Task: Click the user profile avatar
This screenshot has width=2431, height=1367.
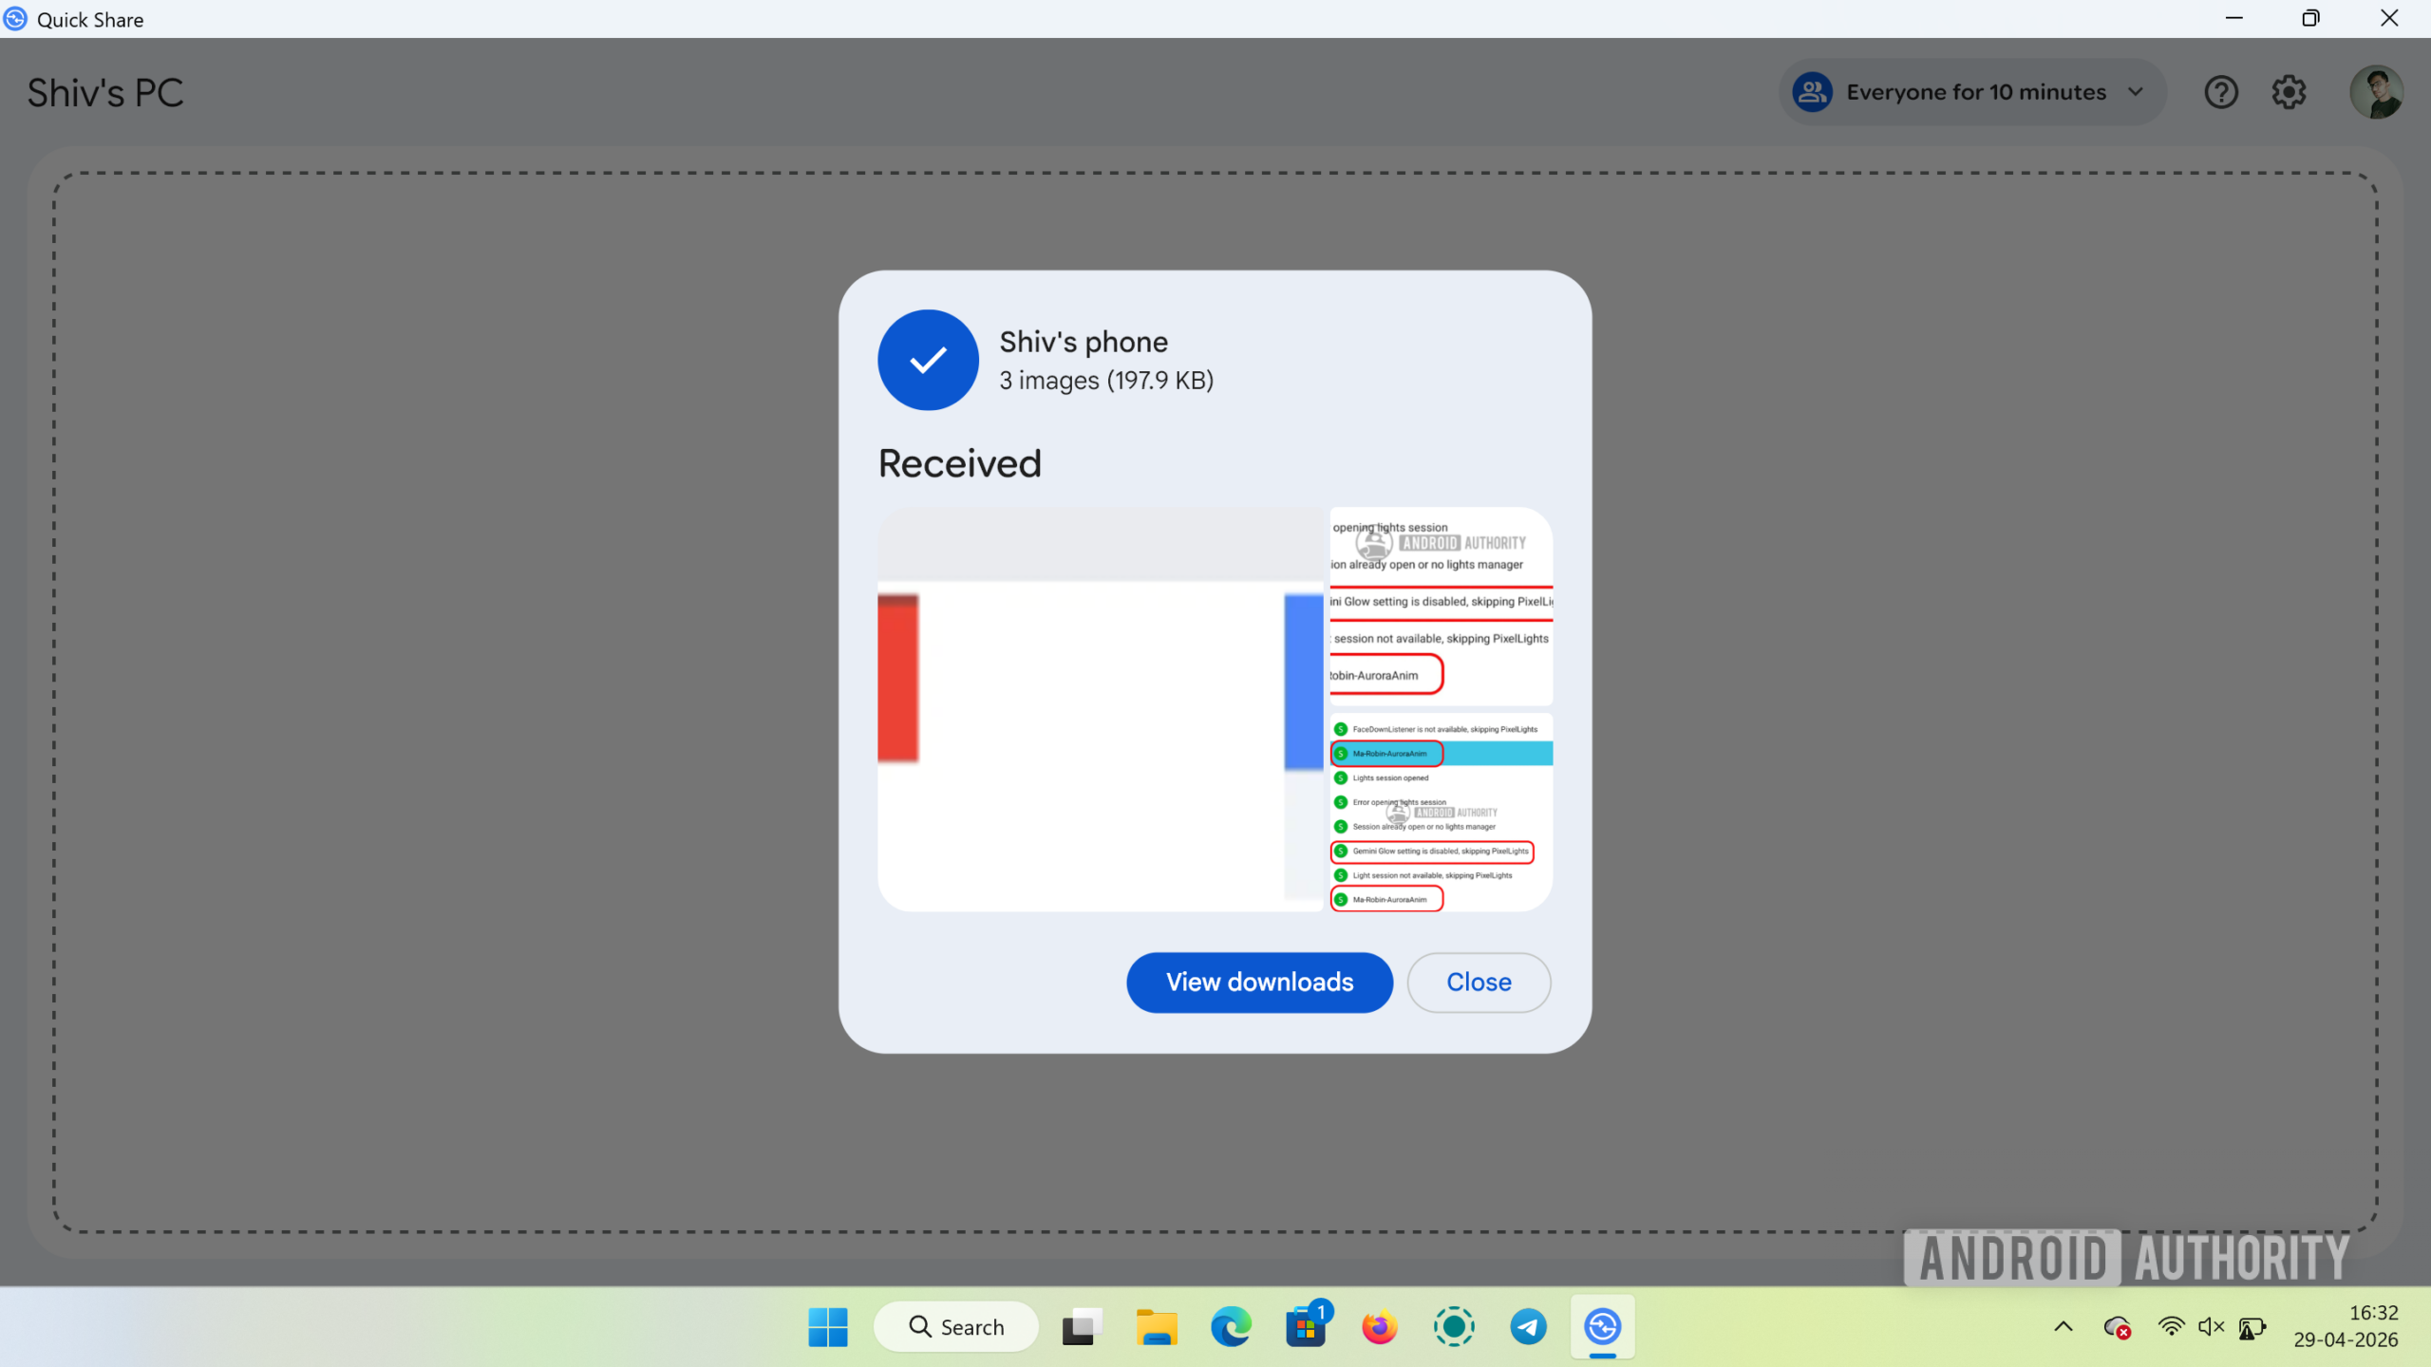Action: 2376,92
